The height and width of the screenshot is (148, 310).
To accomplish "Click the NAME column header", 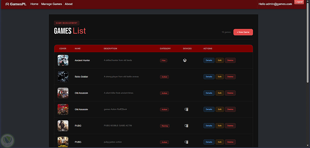I will pyautogui.click(x=78, y=49).
